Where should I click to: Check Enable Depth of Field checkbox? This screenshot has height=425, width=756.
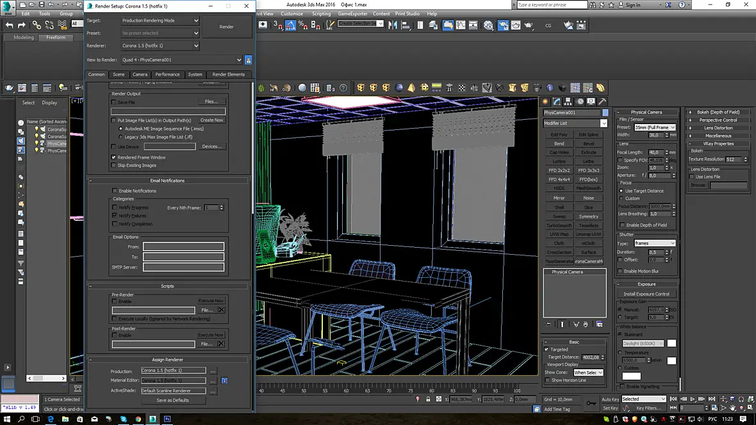(623, 225)
